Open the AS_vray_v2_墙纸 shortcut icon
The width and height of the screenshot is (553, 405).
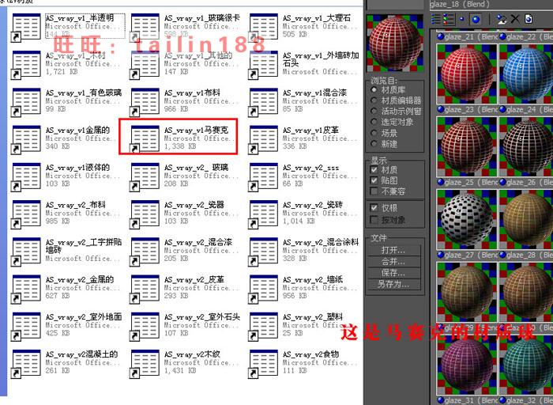point(263,290)
